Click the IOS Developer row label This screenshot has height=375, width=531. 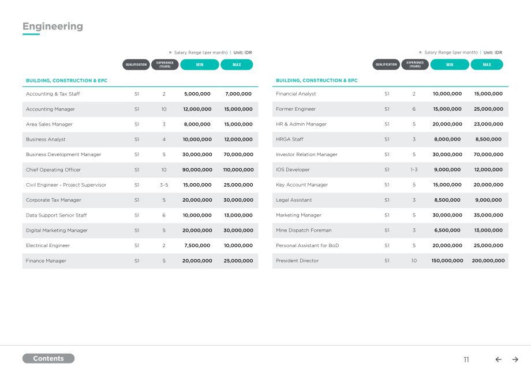click(x=293, y=169)
